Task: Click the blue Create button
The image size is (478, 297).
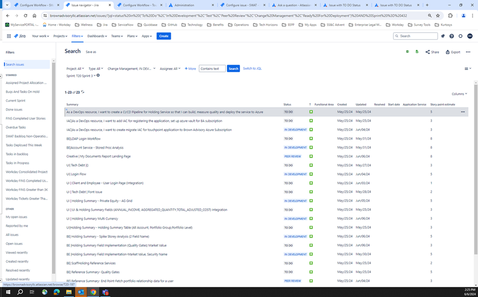Action: coord(164,36)
